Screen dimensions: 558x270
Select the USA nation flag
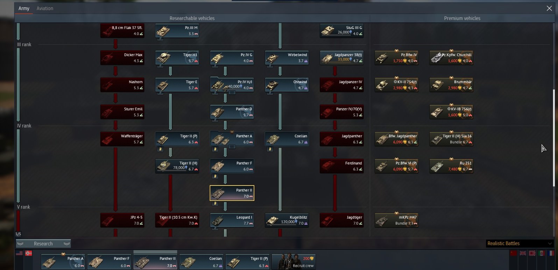tap(19, 253)
